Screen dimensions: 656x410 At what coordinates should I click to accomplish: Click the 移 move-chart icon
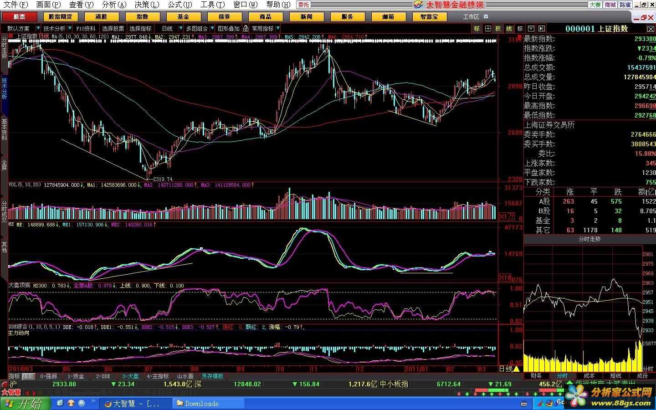click(520, 28)
